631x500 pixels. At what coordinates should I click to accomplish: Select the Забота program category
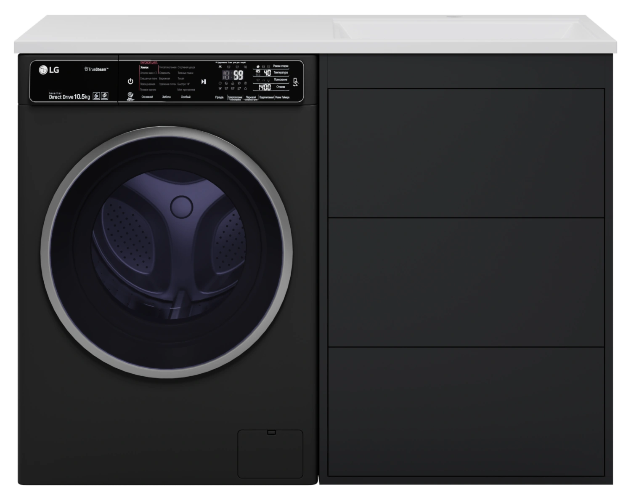tap(166, 97)
